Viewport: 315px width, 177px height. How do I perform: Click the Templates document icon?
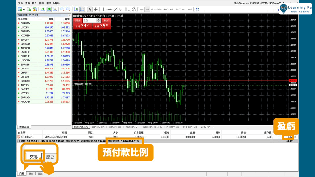29,9
